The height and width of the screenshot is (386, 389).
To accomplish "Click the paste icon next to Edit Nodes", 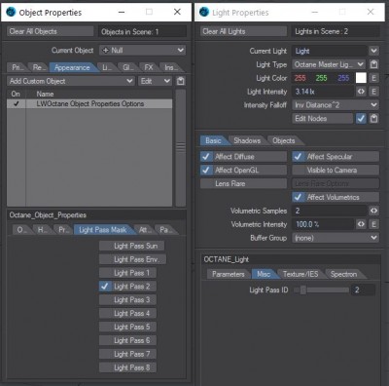I will coord(373,119).
